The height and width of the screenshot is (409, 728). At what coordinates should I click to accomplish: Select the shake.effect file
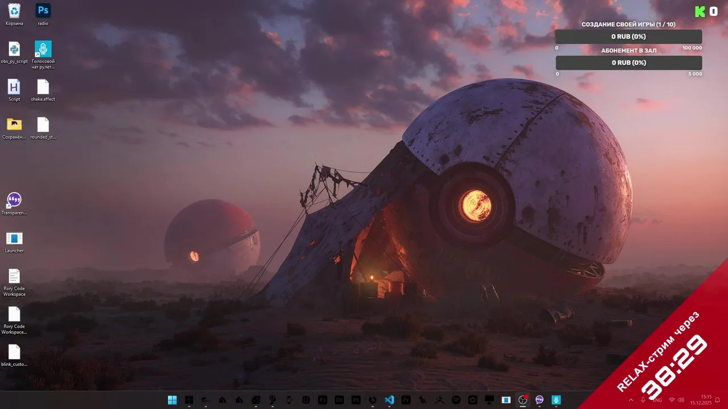pos(43,90)
